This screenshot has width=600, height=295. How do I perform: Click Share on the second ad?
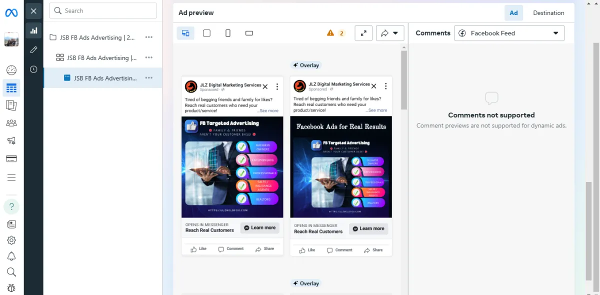[373, 250]
